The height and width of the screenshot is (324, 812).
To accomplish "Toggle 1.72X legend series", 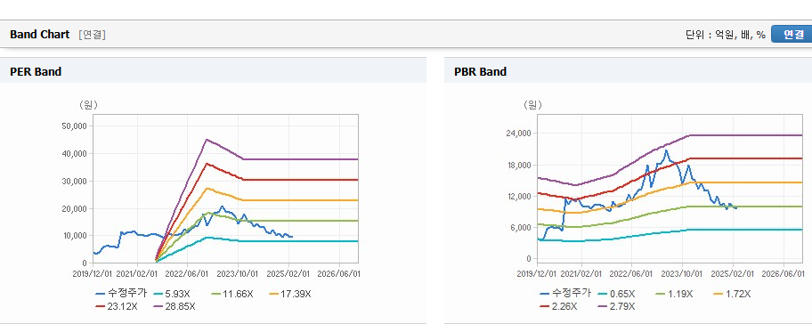I will tap(733, 294).
